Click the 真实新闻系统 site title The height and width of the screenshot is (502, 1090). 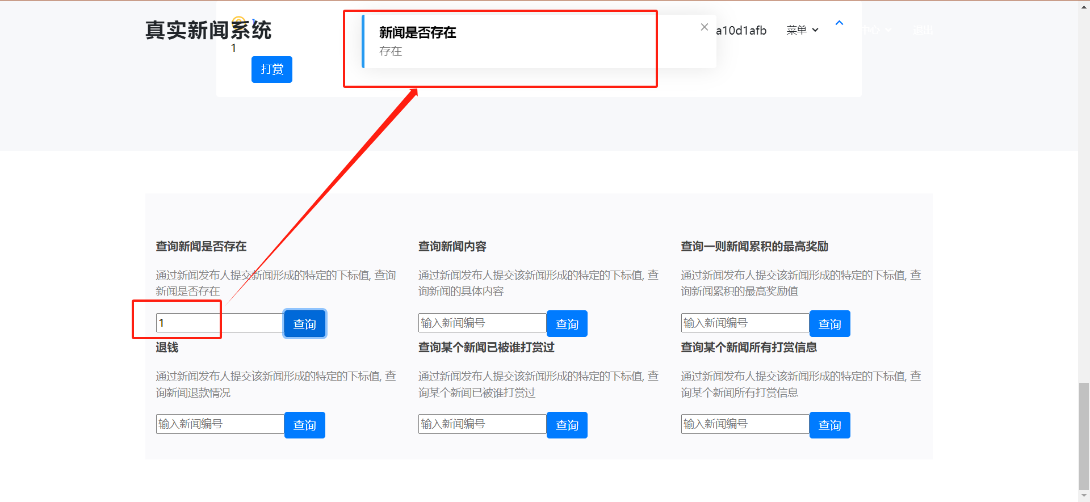pyautogui.click(x=208, y=30)
